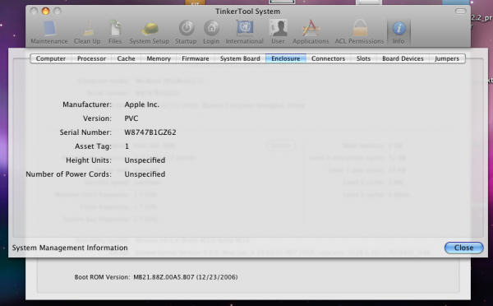Click the 'Apple Inc.' manufacturer value
Viewport: 493px width, 306px height.
click(142, 104)
